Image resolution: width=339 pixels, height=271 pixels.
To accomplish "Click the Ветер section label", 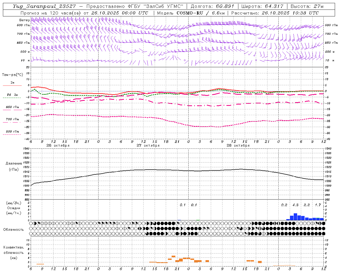I will pyautogui.click(x=24, y=20).
